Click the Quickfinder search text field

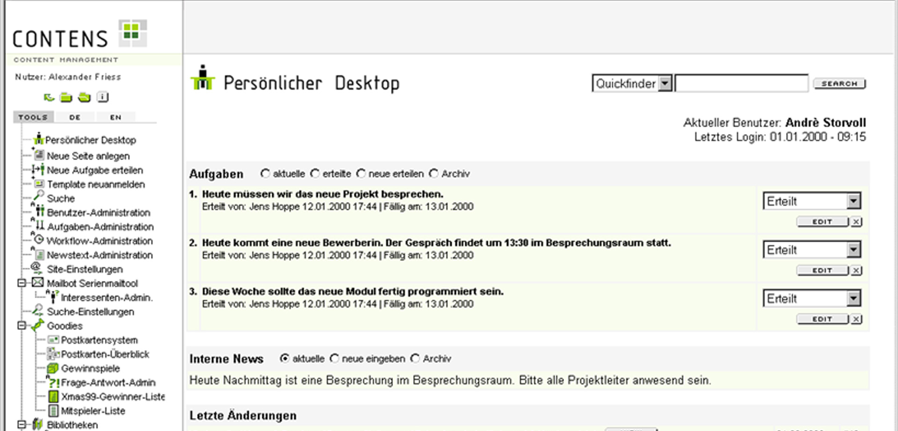741,84
